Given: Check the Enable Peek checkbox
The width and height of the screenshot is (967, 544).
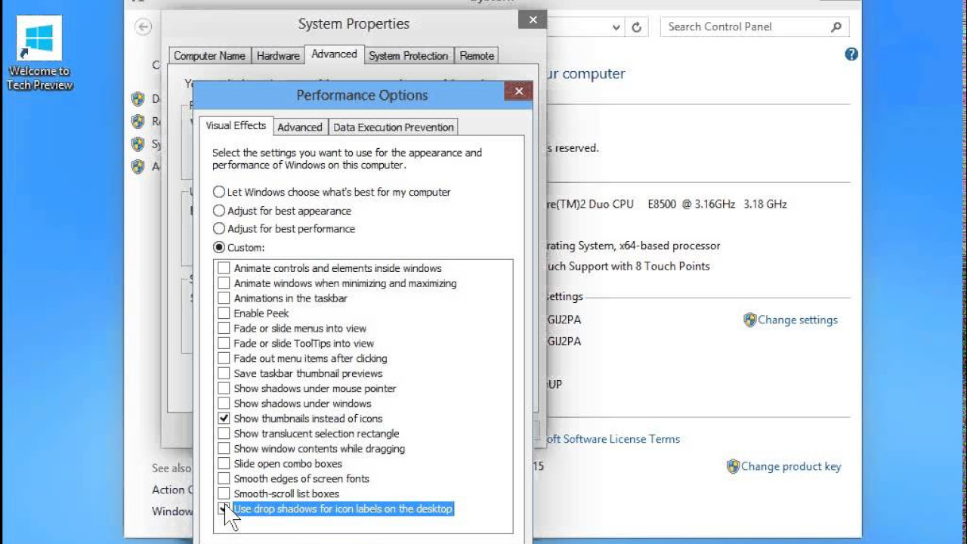Looking at the screenshot, I should 224,313.
